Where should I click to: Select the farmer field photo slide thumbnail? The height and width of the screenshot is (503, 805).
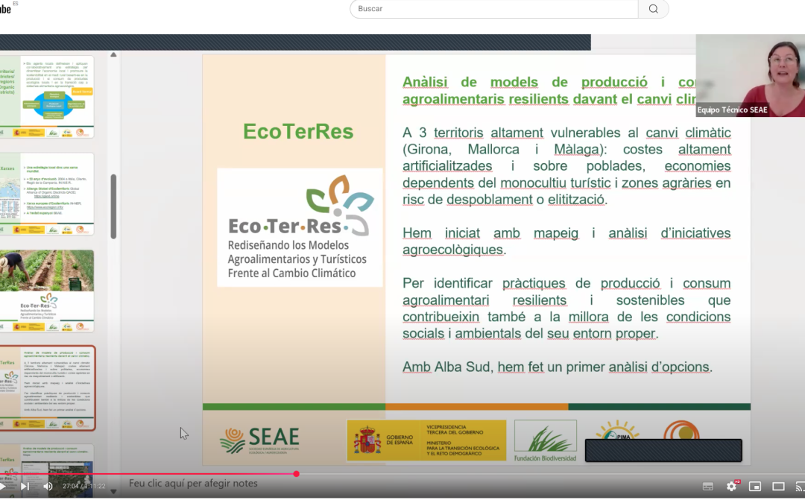click(47, 291)
